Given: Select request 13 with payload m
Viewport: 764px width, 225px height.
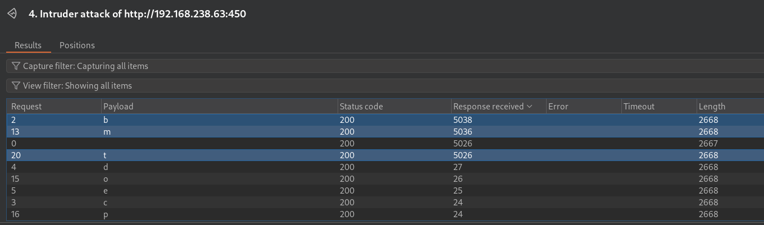Looking at the screenshot, I should tap(385, 132).
